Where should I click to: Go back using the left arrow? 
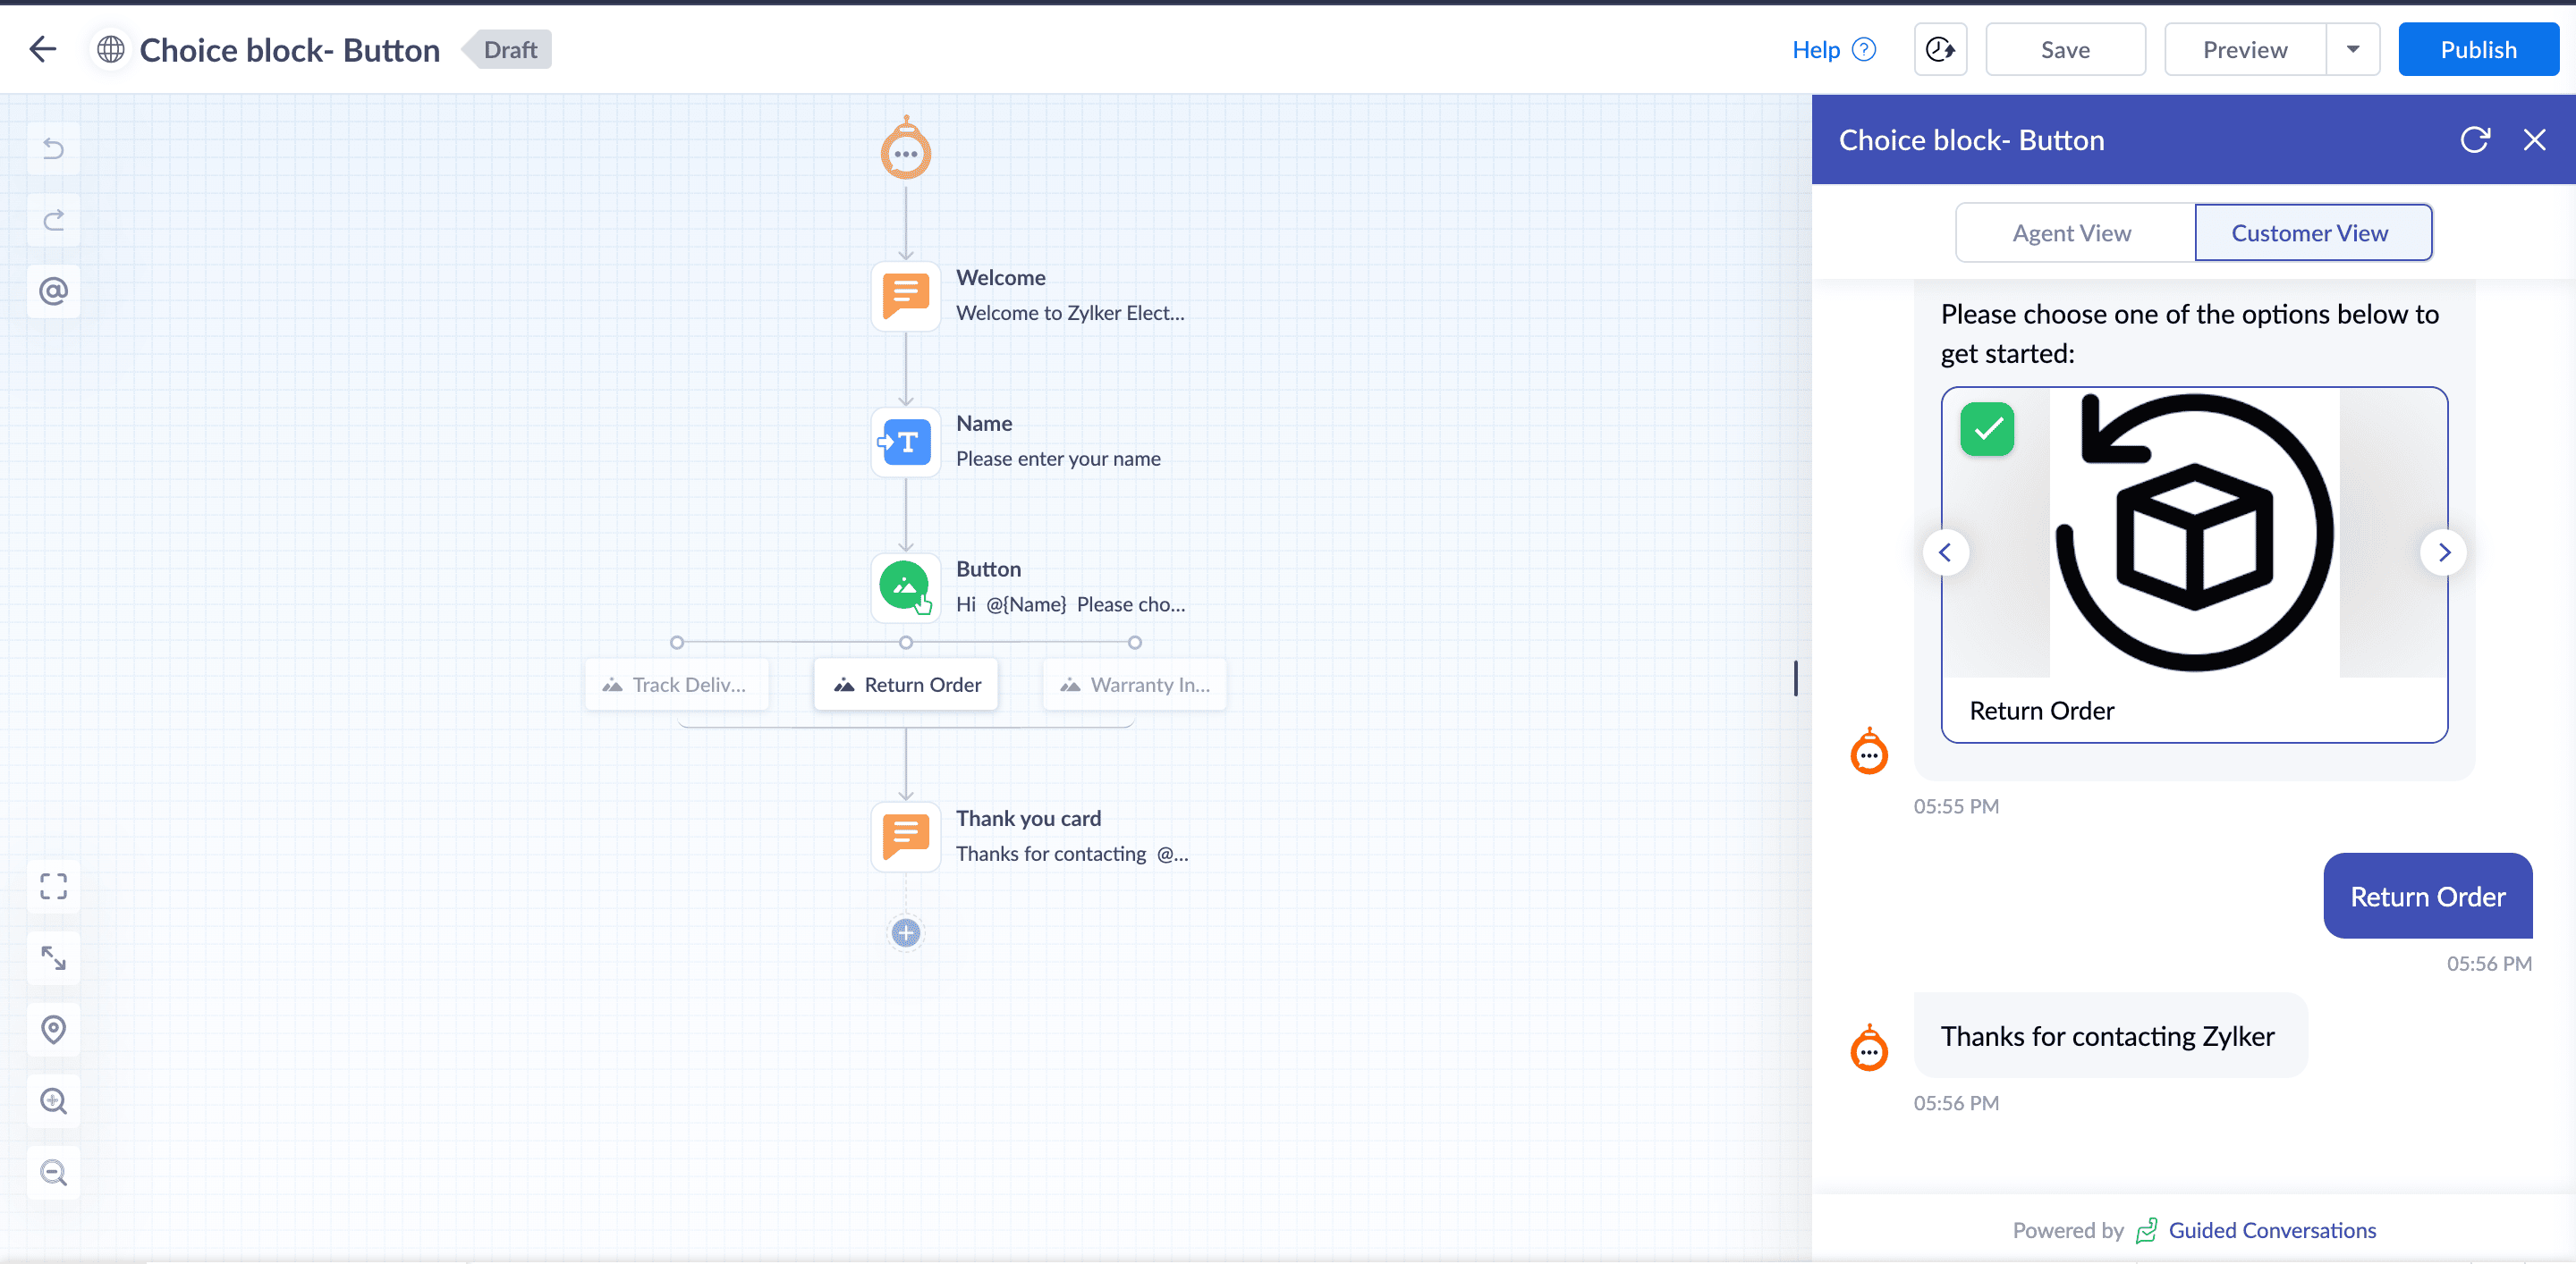[x=43, y=49]
